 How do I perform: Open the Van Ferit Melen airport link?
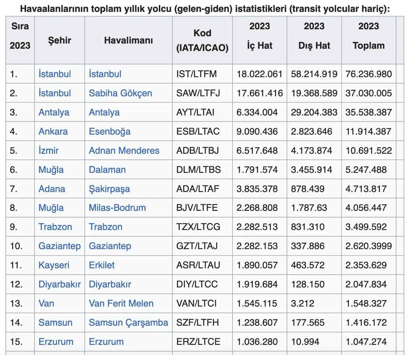[x=121, y=303]
